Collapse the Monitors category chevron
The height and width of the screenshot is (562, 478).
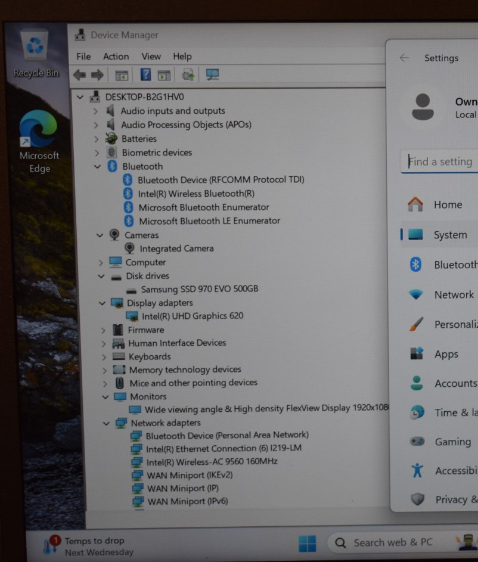click(x=105, y=397)
